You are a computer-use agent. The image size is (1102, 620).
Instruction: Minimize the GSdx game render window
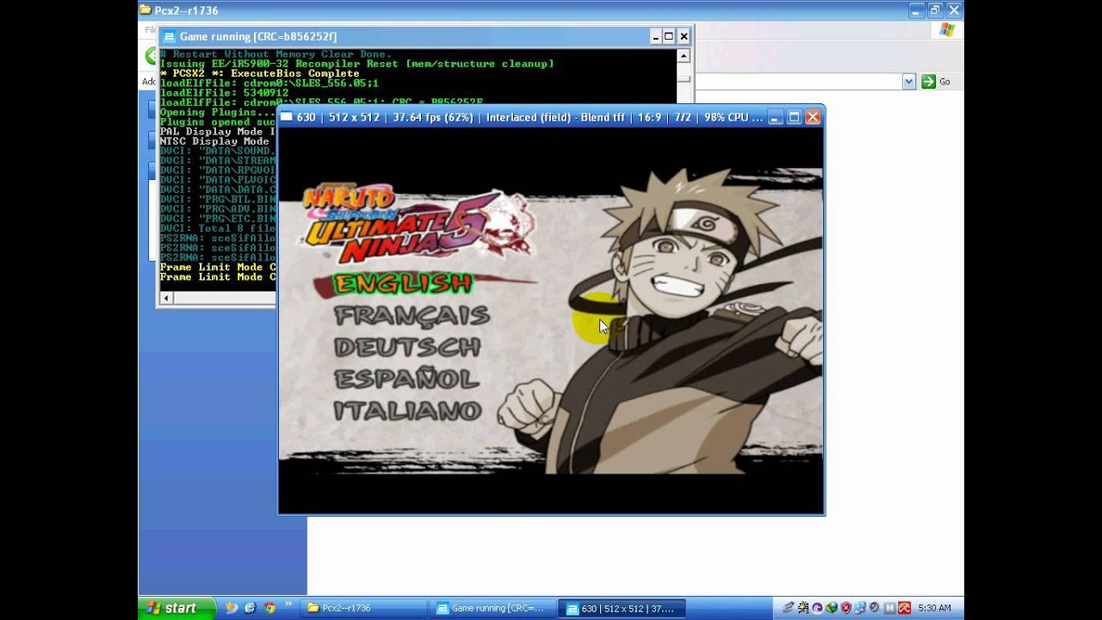775,117
